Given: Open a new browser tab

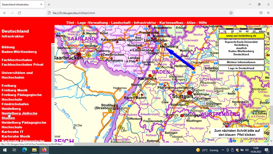Looking at the screenshot, I should point(49,5).
